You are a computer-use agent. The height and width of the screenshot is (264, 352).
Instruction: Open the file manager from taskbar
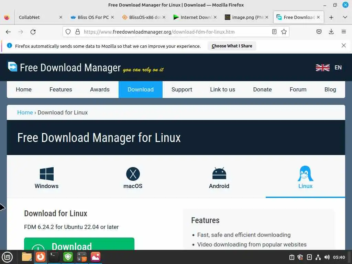click(x=27, y=257)
